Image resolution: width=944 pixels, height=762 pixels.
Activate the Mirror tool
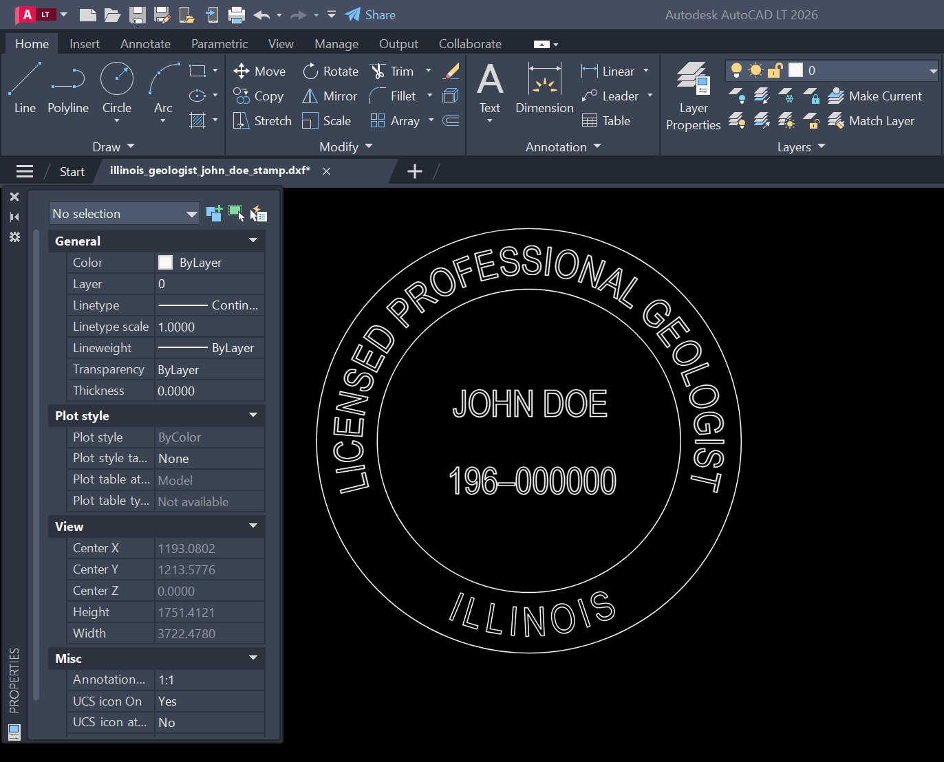pyautogui.click(x=330, y=96)
